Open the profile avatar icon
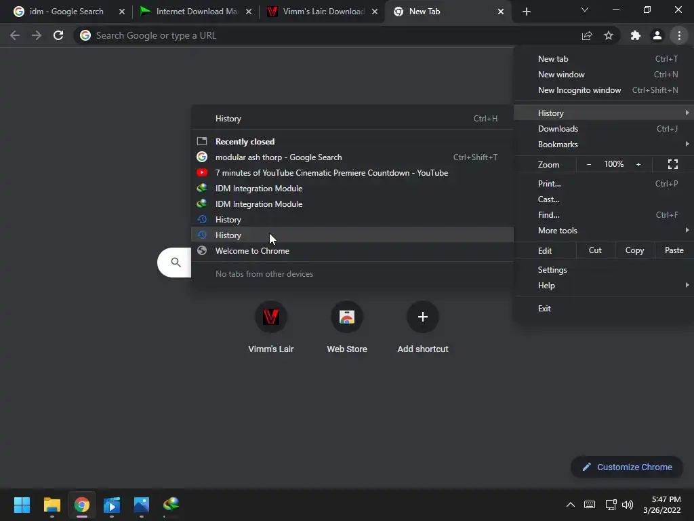Image resolution: width=694 pixels, height=521 pixels. click(x=657, y=35)
